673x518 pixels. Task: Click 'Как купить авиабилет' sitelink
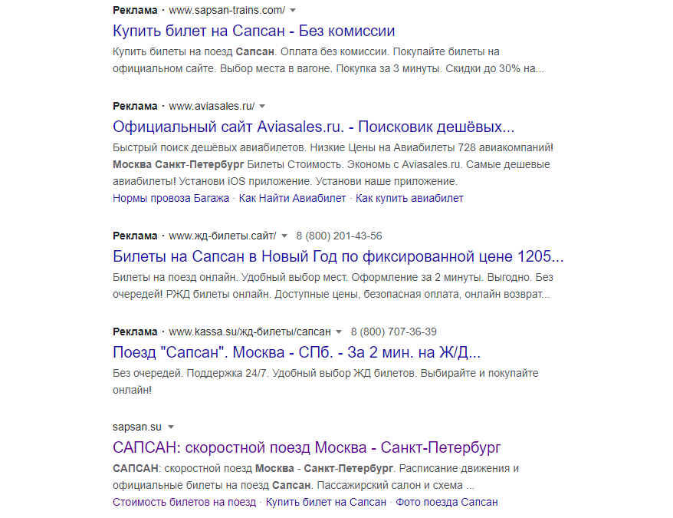(x=410, y=198)
